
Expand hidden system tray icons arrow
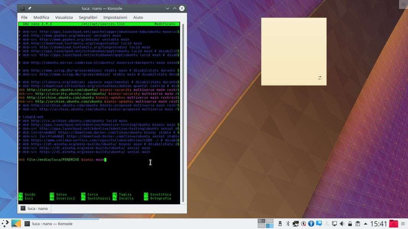pyautogui.click(x=365, y=224)
